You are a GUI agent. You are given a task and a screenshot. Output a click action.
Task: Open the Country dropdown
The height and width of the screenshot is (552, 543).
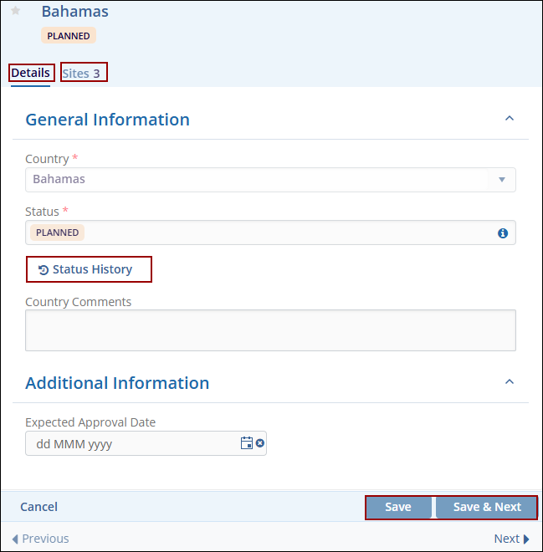502,179
